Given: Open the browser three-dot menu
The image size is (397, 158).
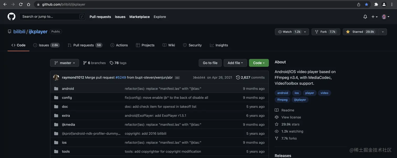Looking at the screenshot, I should click(392, 4).
